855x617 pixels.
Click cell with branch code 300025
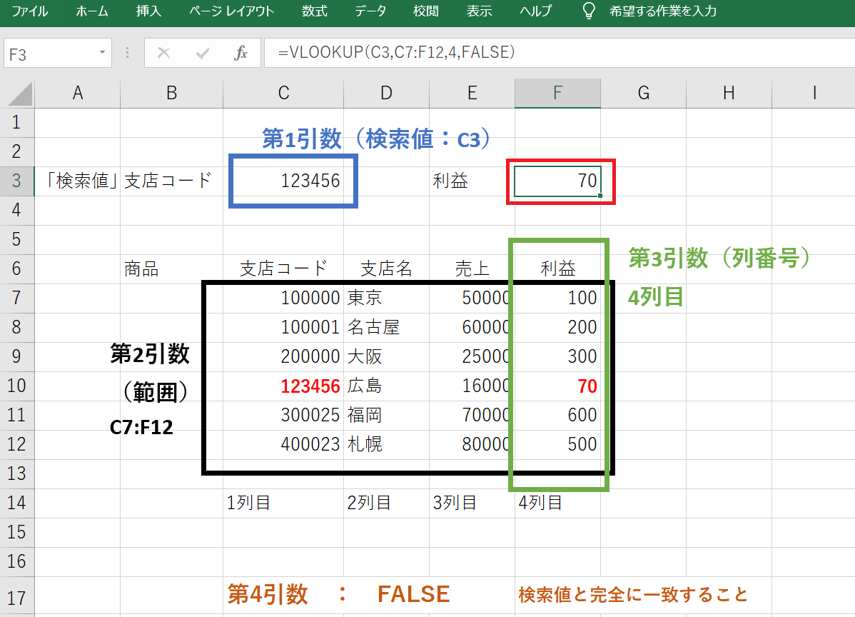283,415
